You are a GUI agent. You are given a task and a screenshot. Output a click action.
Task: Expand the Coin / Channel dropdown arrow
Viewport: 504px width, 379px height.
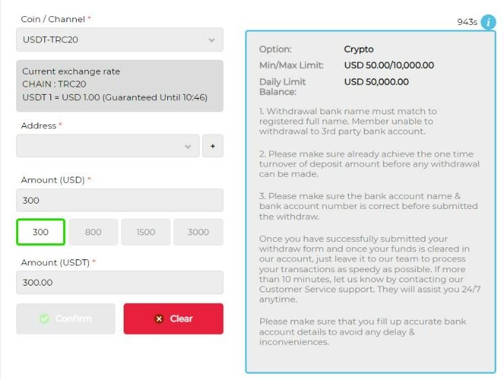pyautogui.click(x=212, y=40)
